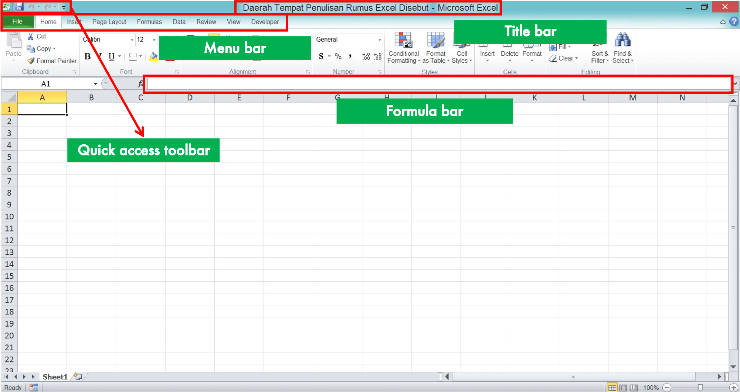Click first sheet navigation arrow

click(6, 376)
